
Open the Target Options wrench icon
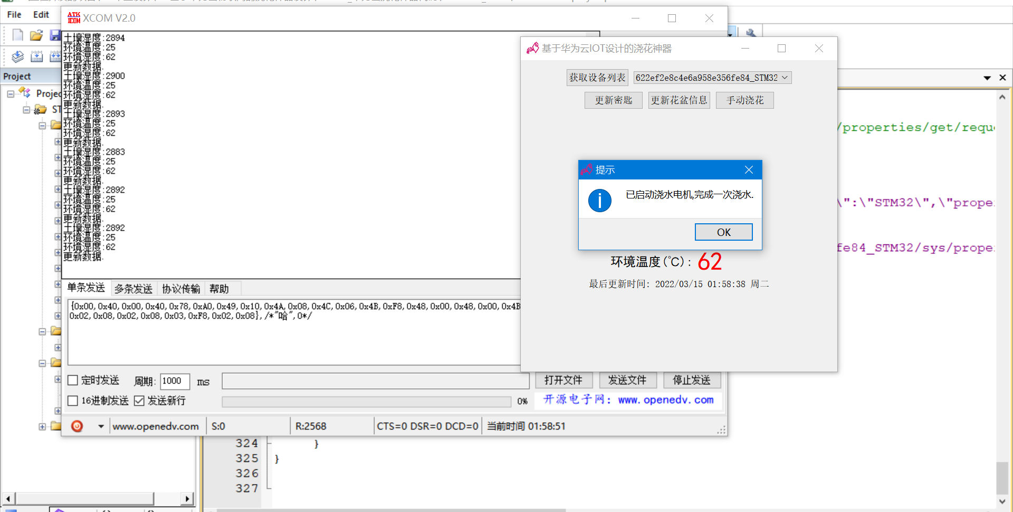751,33
